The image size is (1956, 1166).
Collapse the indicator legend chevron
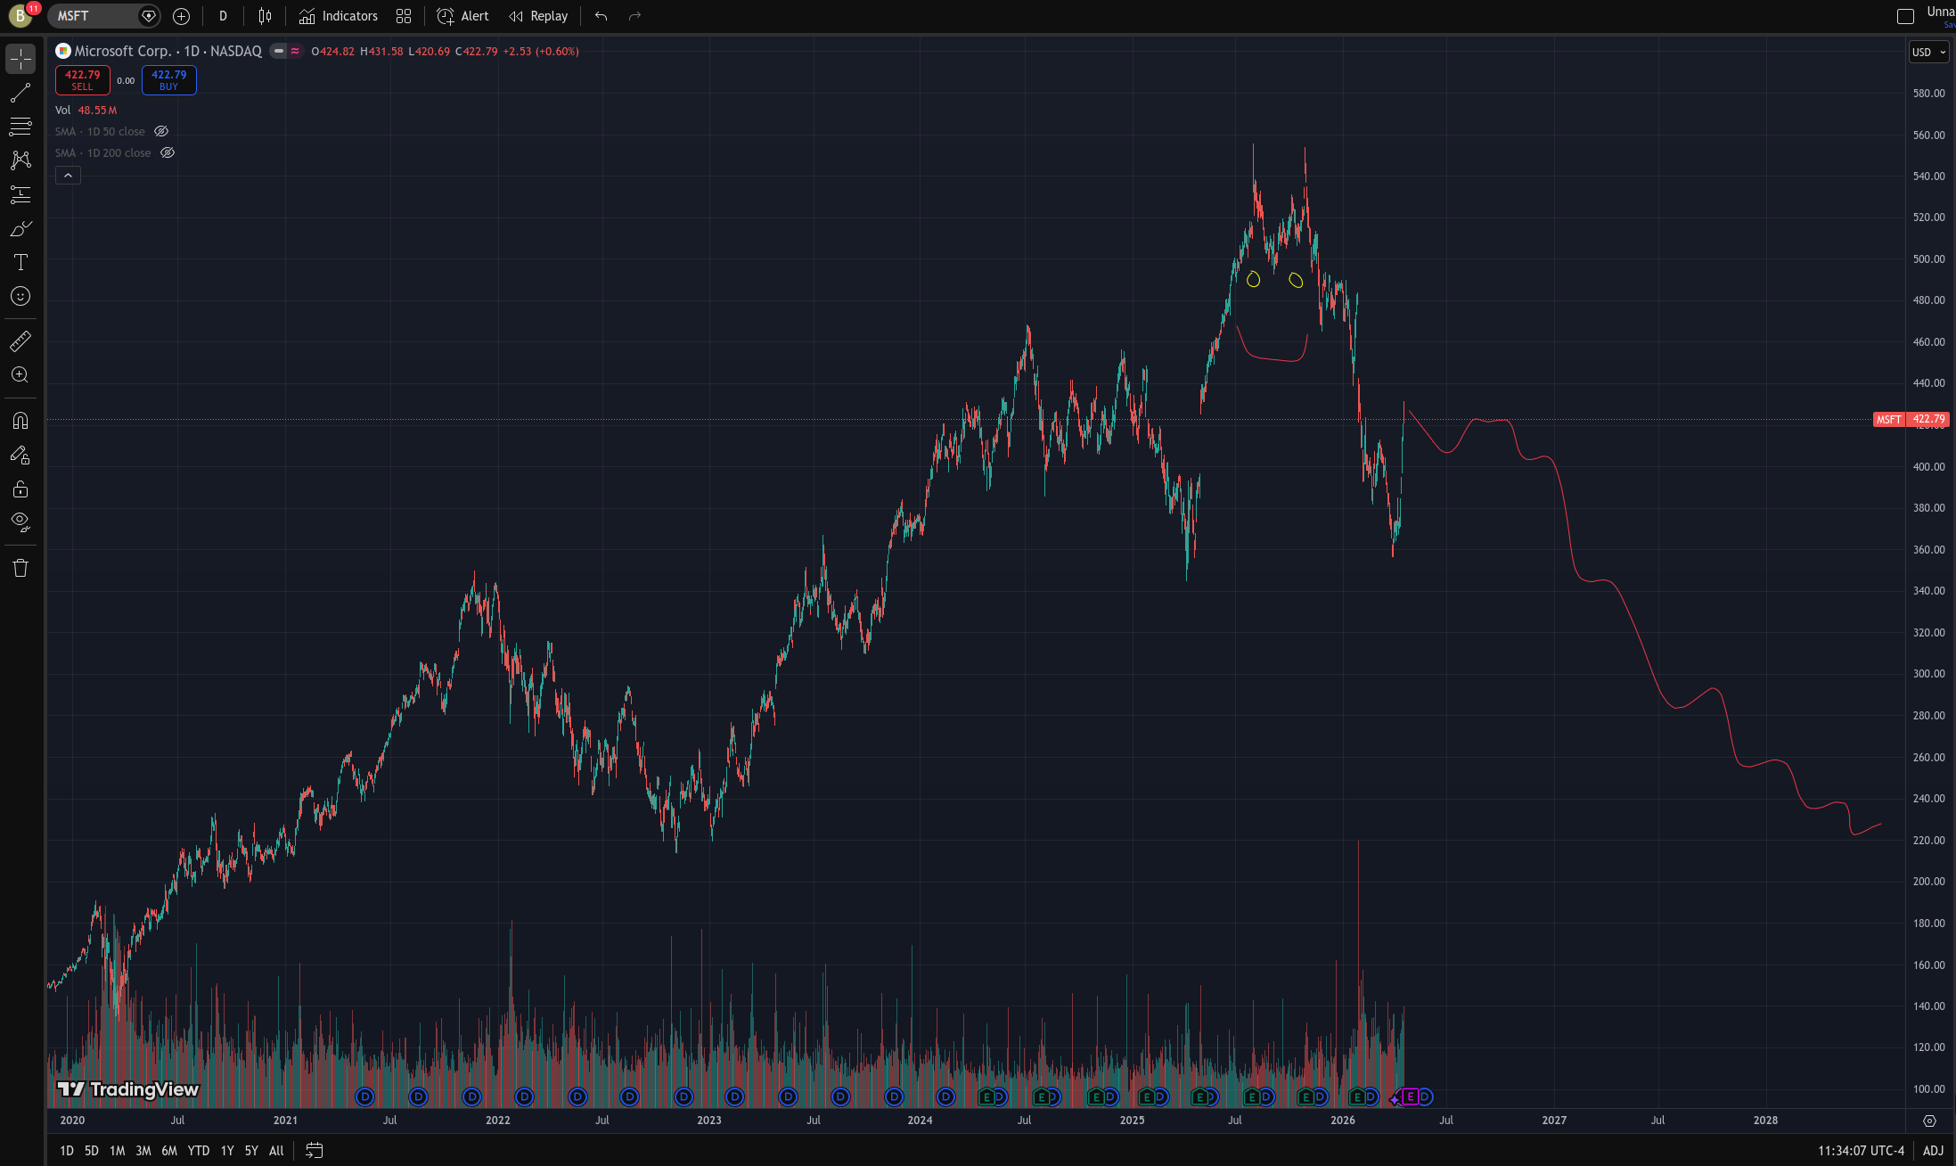point(68,175)
